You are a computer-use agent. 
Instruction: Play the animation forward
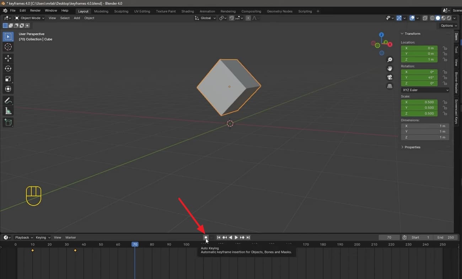pyautogui.click(x=236, y=237)
